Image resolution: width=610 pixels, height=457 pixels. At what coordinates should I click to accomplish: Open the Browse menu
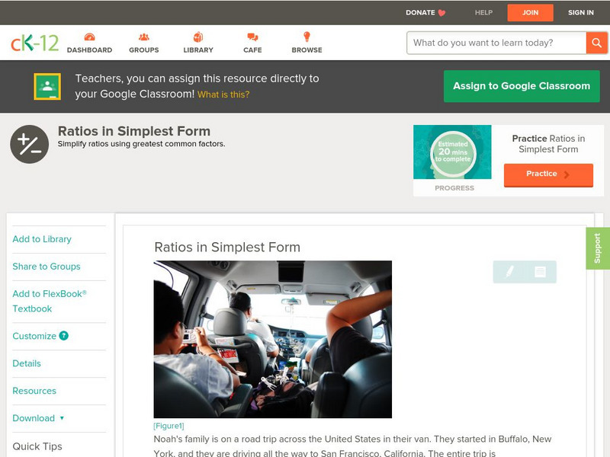point(307,42)
